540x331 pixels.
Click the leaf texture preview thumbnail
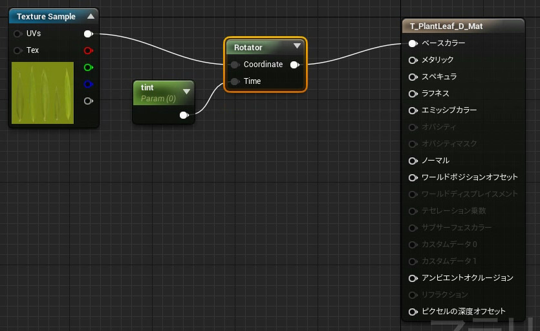(x=43, y=93)
